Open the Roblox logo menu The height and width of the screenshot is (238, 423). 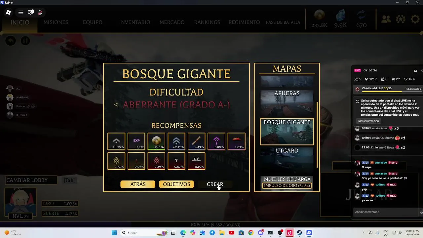coord(9,12)
